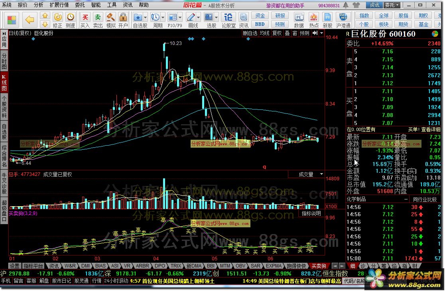Viewport: 445px width, 291px height.
Task: Open the 分析 menu
Action: point(38,5)
